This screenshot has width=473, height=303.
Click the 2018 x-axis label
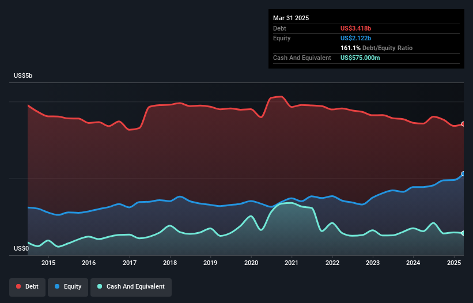[170, 263]
